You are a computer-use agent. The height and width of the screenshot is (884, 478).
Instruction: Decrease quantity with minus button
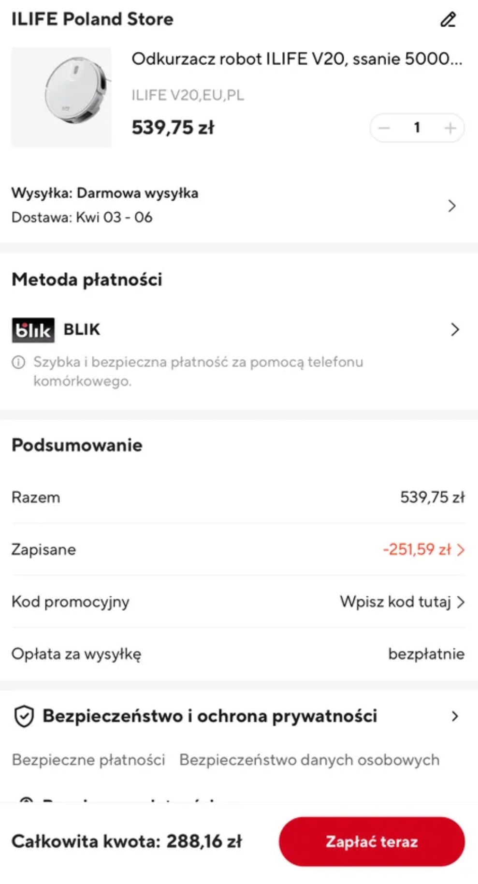384,128
